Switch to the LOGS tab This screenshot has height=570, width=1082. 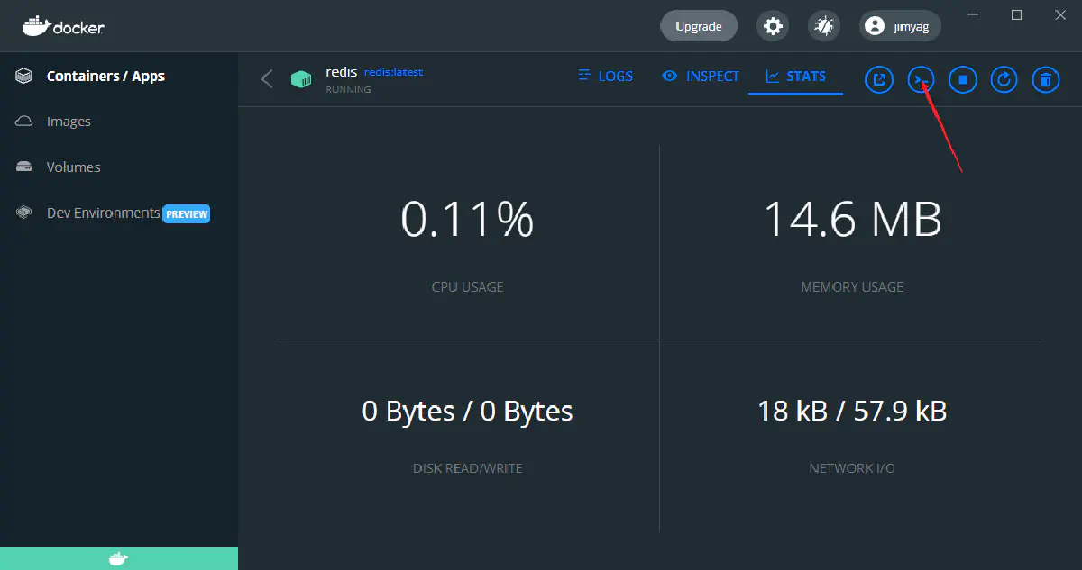[605, 77]
